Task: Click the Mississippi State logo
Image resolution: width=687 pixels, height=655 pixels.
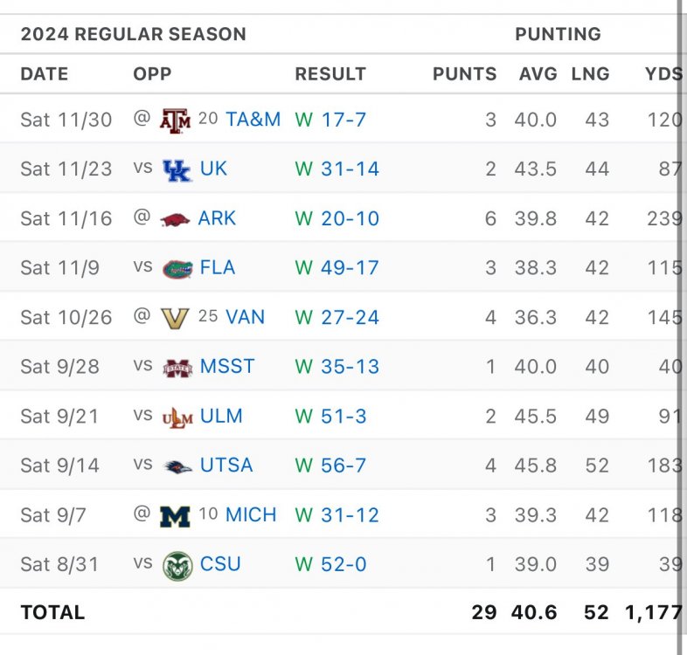Action: pos(177,368)
